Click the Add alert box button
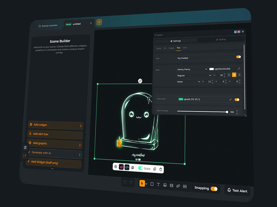The image size is (277, 207). [55, 134]
